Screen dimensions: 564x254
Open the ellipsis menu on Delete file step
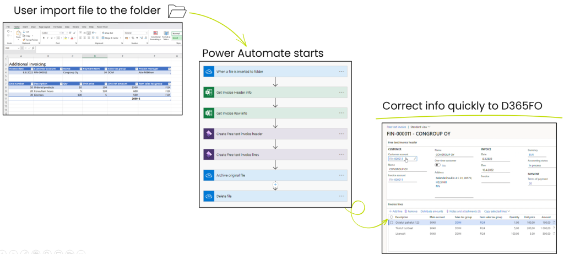click(341, 196)
